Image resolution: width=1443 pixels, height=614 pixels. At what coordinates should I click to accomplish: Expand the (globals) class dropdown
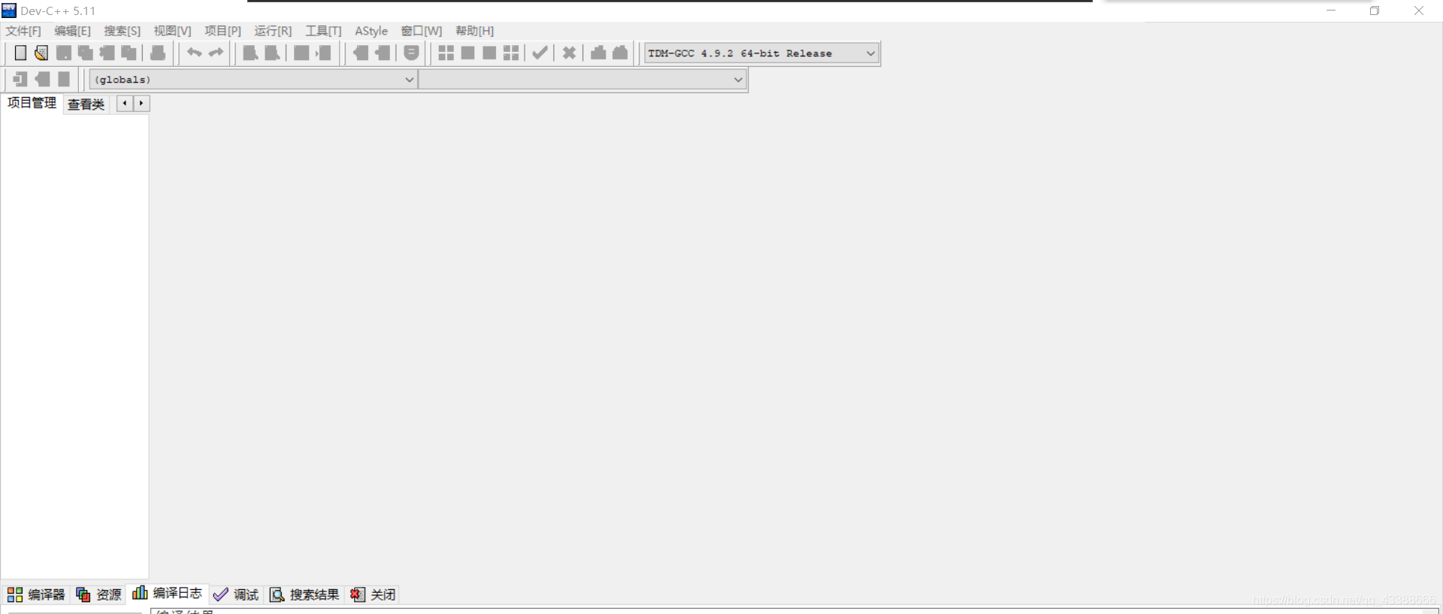pos(253,80)
